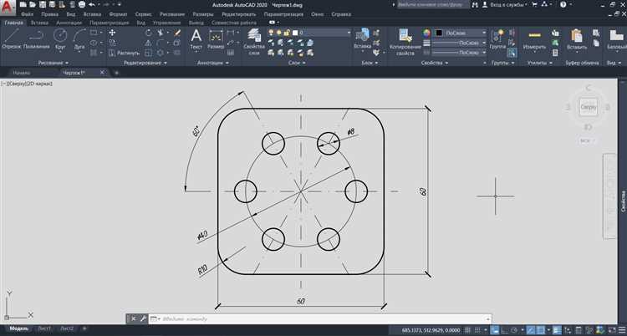Expand the Редактирование panel
This screenshot has height=336, width=627.
[145, 63]
